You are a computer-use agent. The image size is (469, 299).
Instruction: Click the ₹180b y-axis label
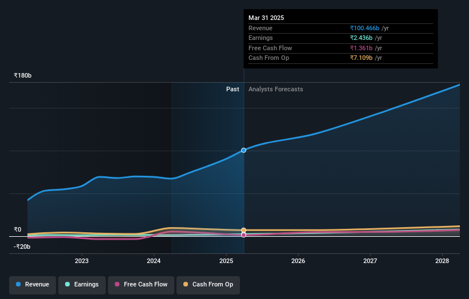(22, 75)
